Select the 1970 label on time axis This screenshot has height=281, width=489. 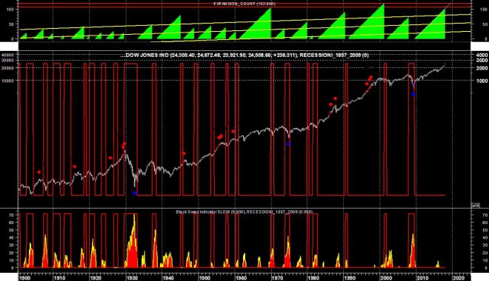pos(277,278)
